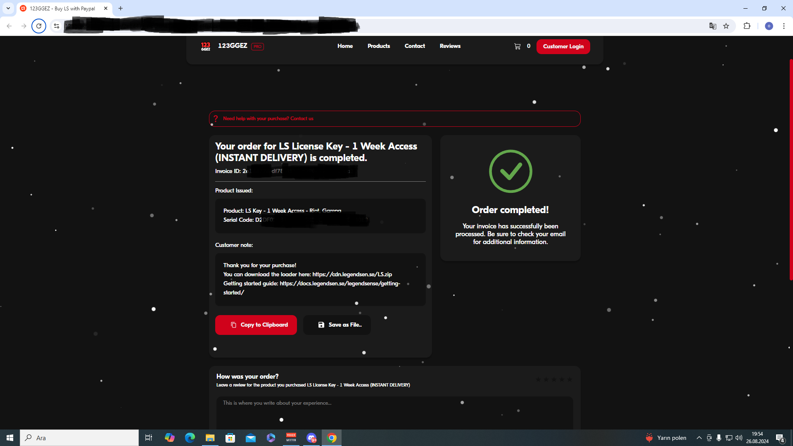
Task: Expand the tab search dropdown arrow
Action: point(8,8)
